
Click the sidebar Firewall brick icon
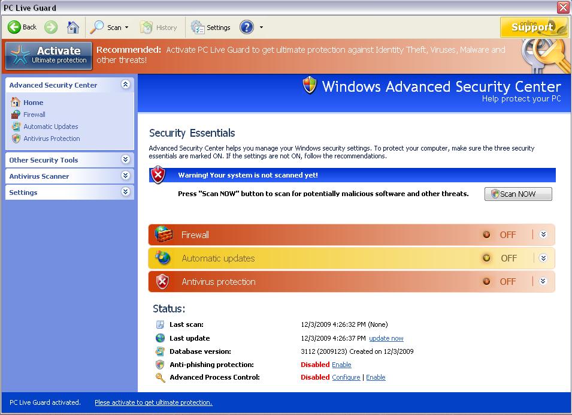pyautogui.click(x=16, y=115)
